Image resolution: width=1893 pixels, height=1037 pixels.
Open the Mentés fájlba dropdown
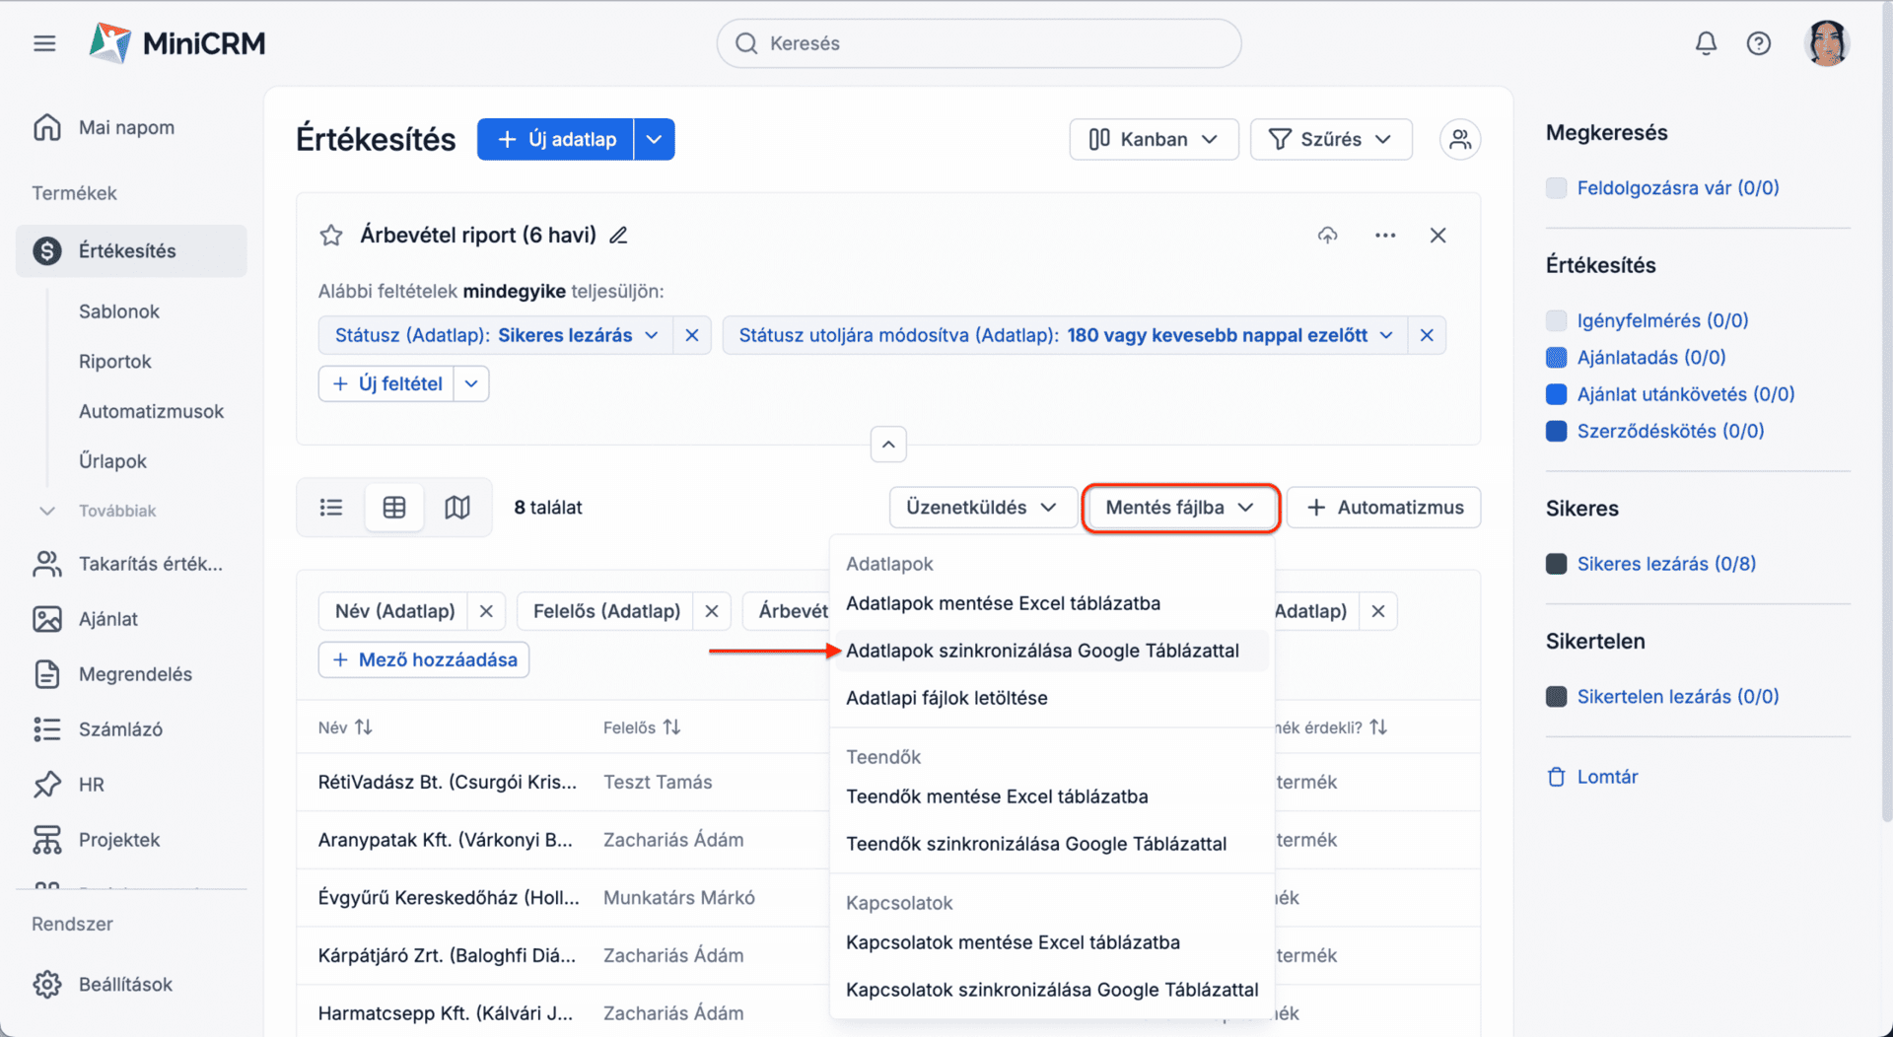pos(1181,508)
